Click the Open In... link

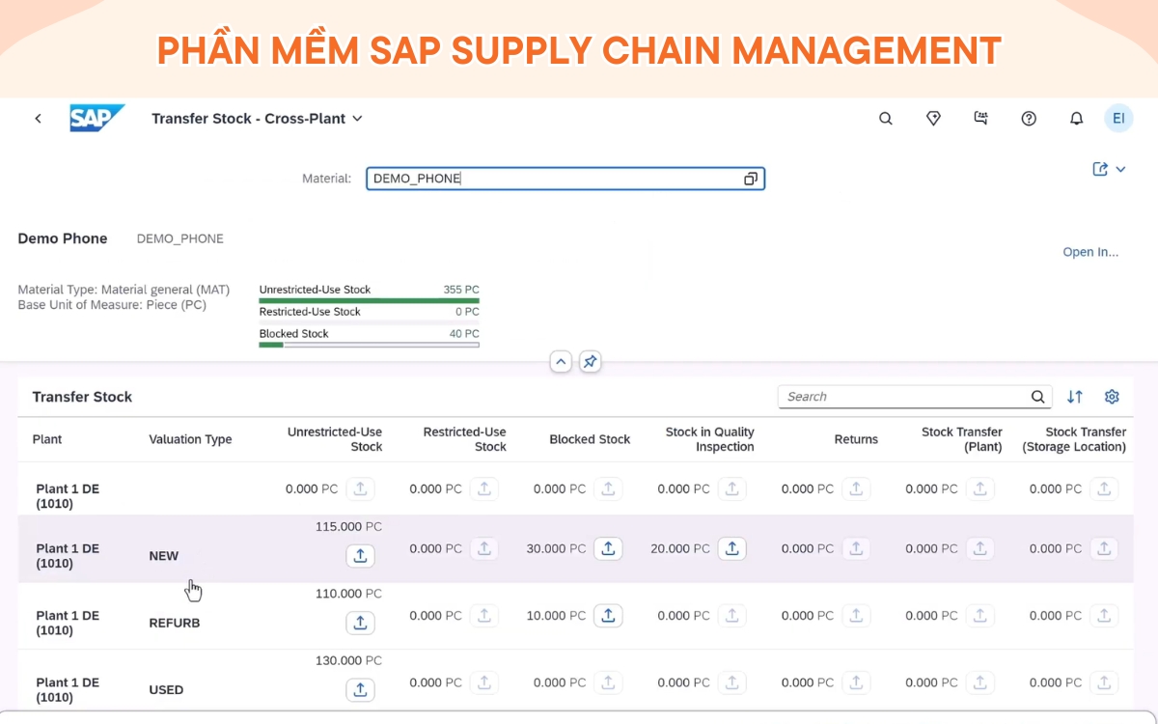tap(1090, 252)
